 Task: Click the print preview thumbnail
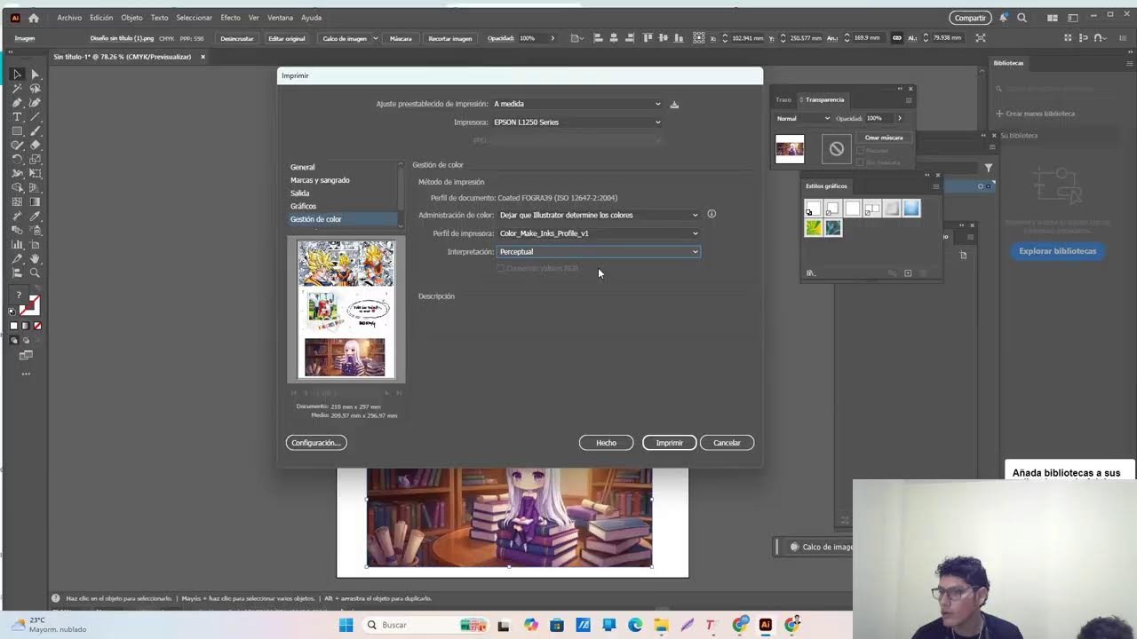click(346, 309)
